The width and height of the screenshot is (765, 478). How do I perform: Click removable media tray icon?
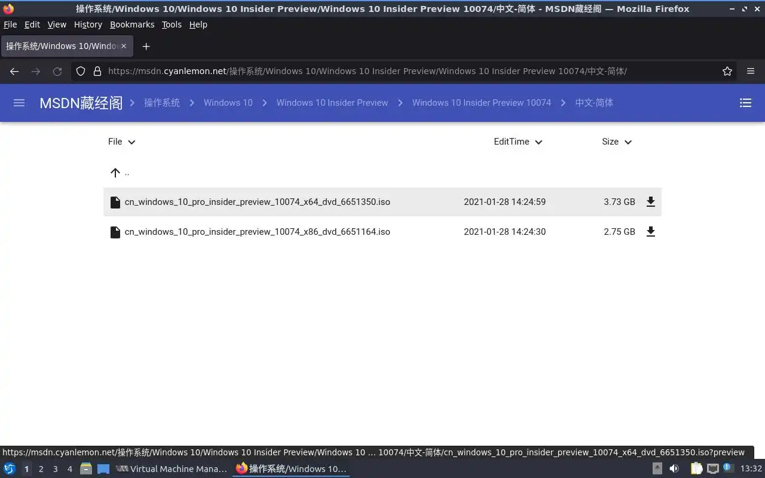[x=657, y=469]
